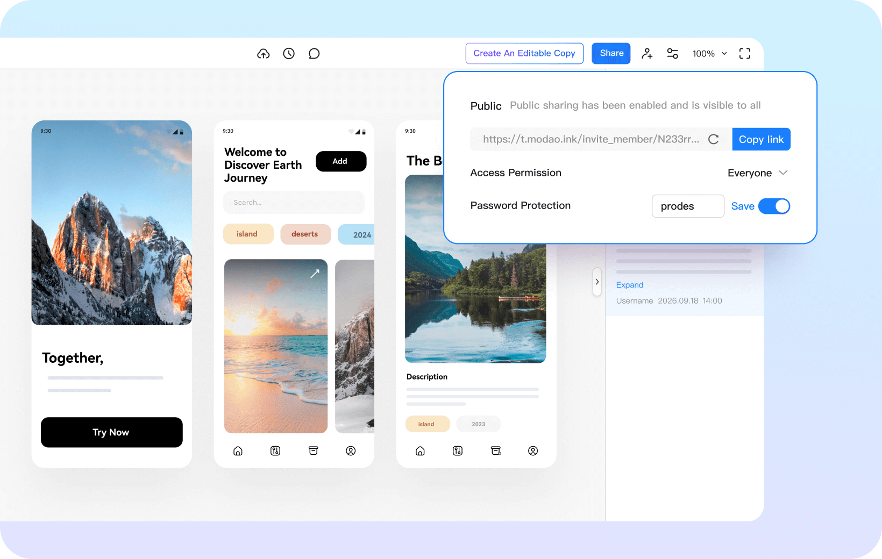The image size is (882, 559).
Task: Expand the side panel collapse arrow
Action: click(597, 282)
